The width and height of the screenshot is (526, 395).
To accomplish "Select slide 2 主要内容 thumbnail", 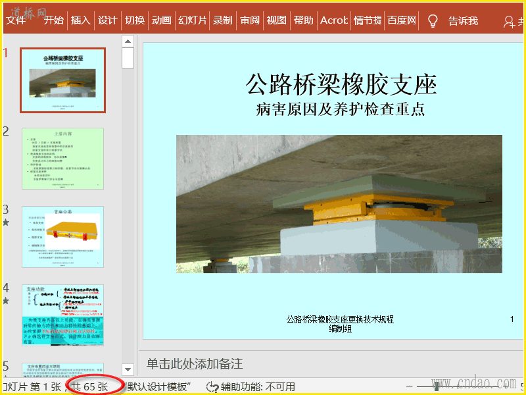I will pyautogui.click(x=62, y=159).
